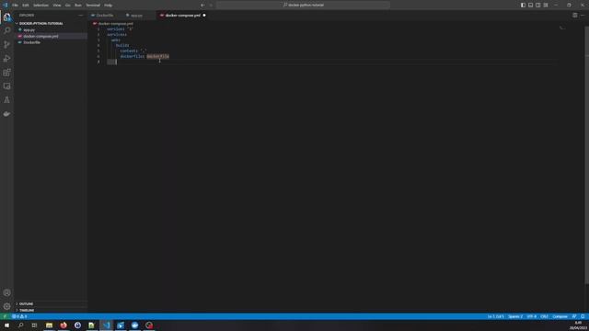
Task: Toggle the bottom panel layout icon
Action: coord(530,6)
